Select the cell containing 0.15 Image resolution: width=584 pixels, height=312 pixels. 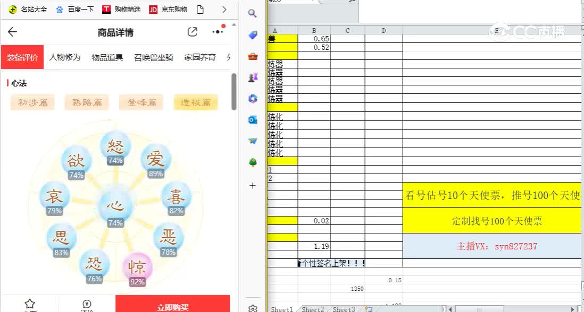[x=383, y=280]
